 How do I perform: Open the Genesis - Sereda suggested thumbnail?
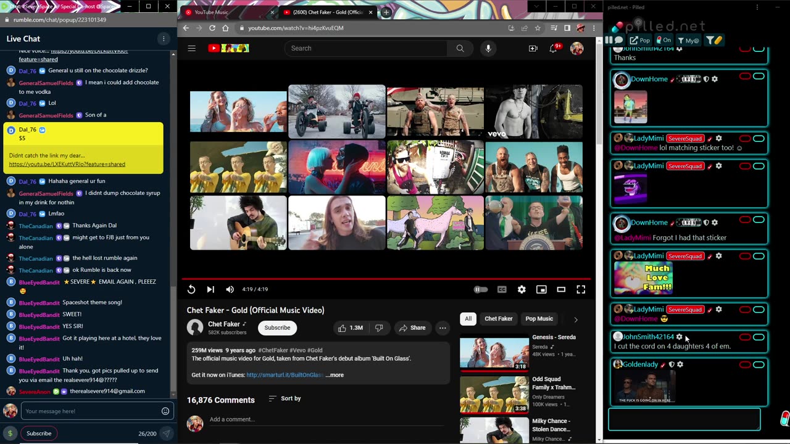494,352
